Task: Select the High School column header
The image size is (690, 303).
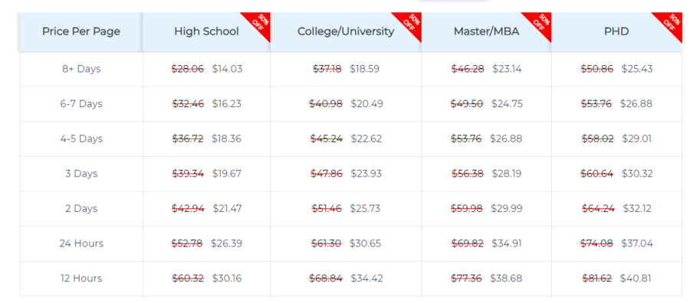Action: pos(206,31)
